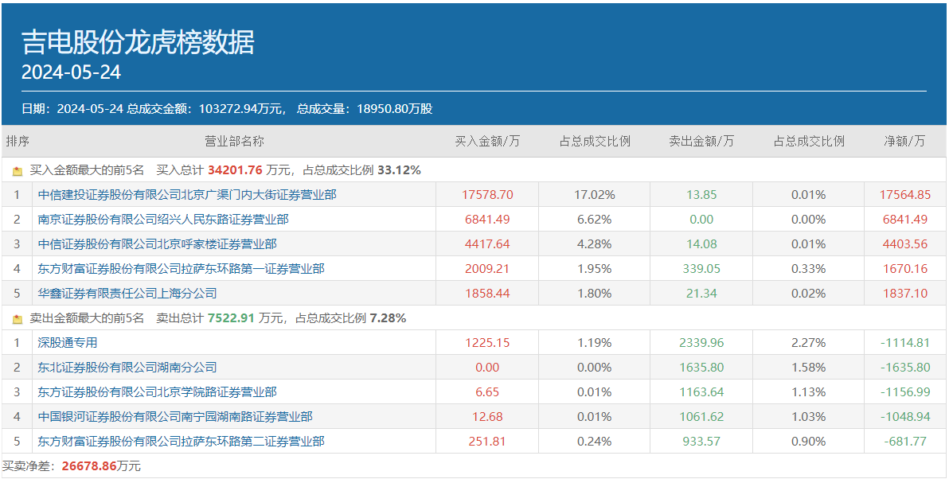949x479 pixels.
Task: Click 华鑫证券有限责任公司上海分公司 link
Action: 127,294
